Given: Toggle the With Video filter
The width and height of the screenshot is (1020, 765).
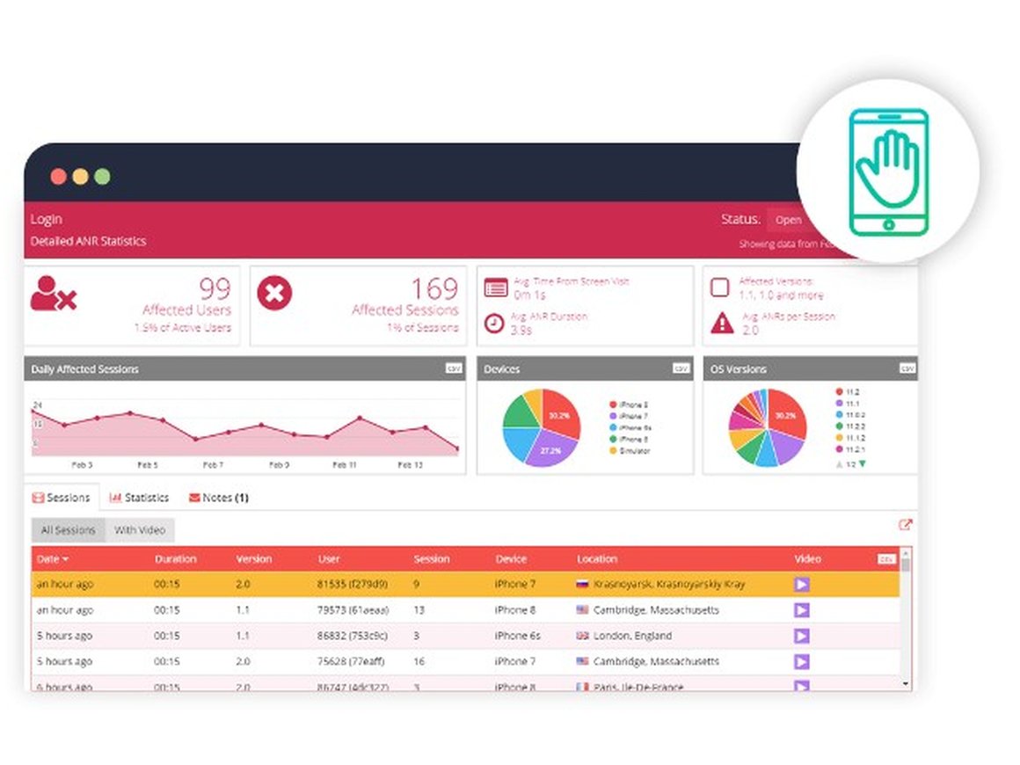Looking at the screenshot, I should point(139,530).
